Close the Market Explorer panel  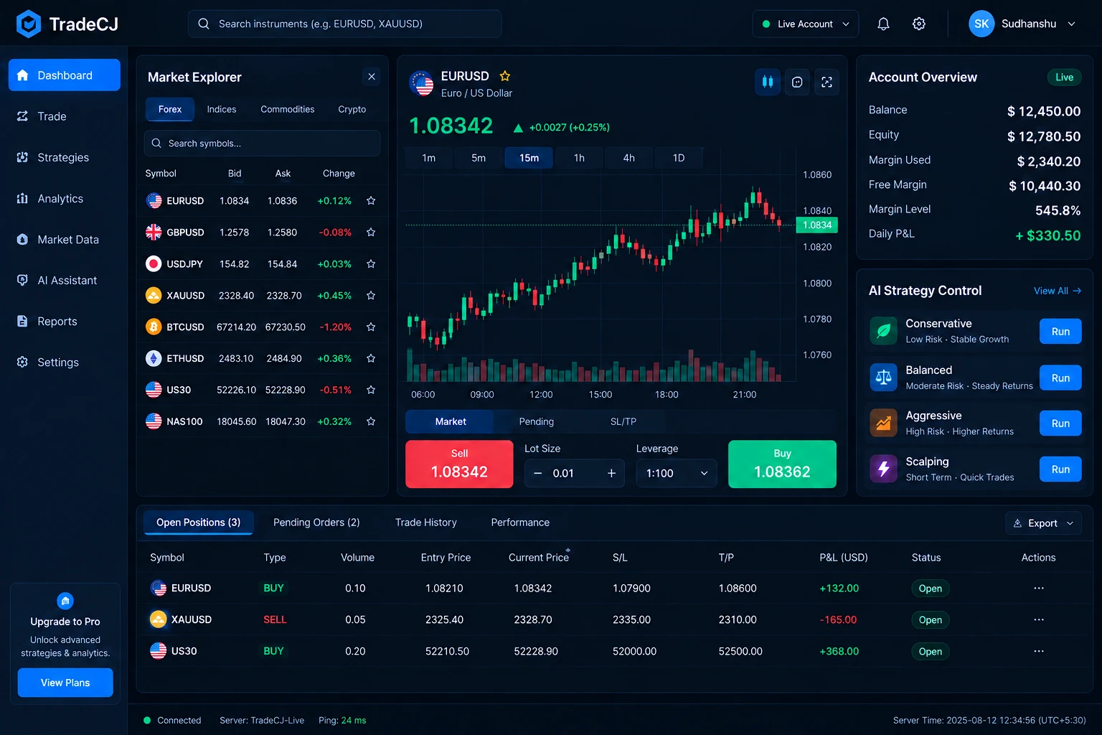pos(371,77)
